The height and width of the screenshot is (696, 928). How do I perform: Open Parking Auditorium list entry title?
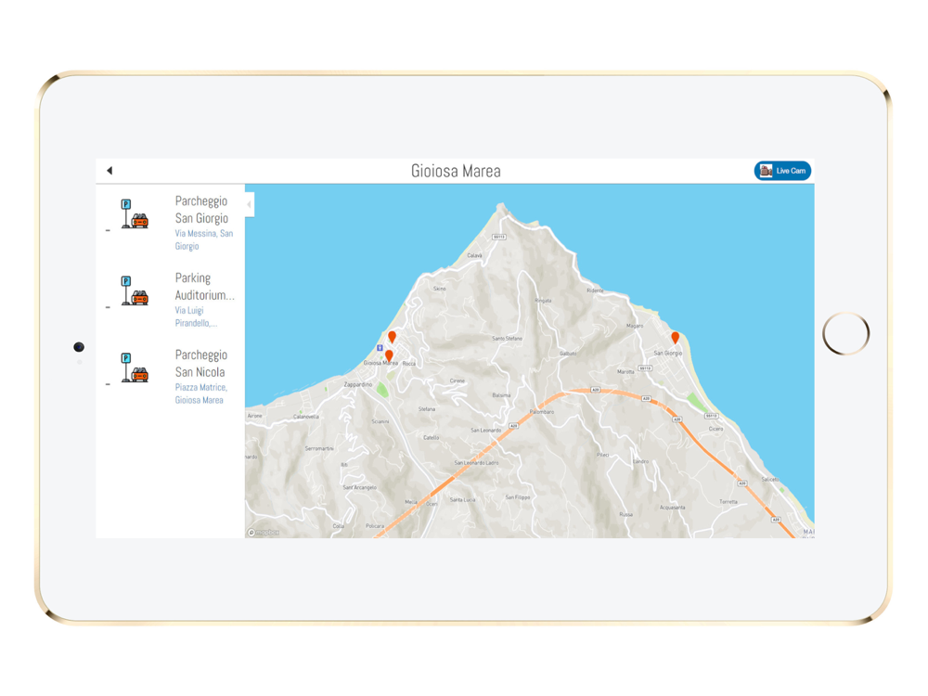205,287
